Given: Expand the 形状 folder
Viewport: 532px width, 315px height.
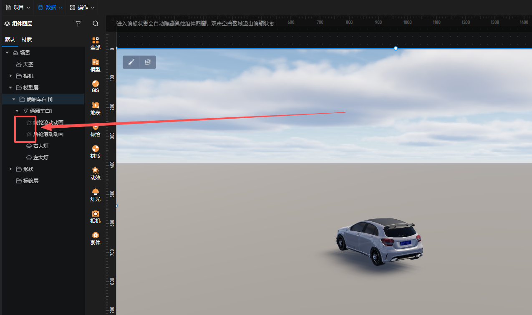Looking at the screenshot, I should tap(11, 169).
